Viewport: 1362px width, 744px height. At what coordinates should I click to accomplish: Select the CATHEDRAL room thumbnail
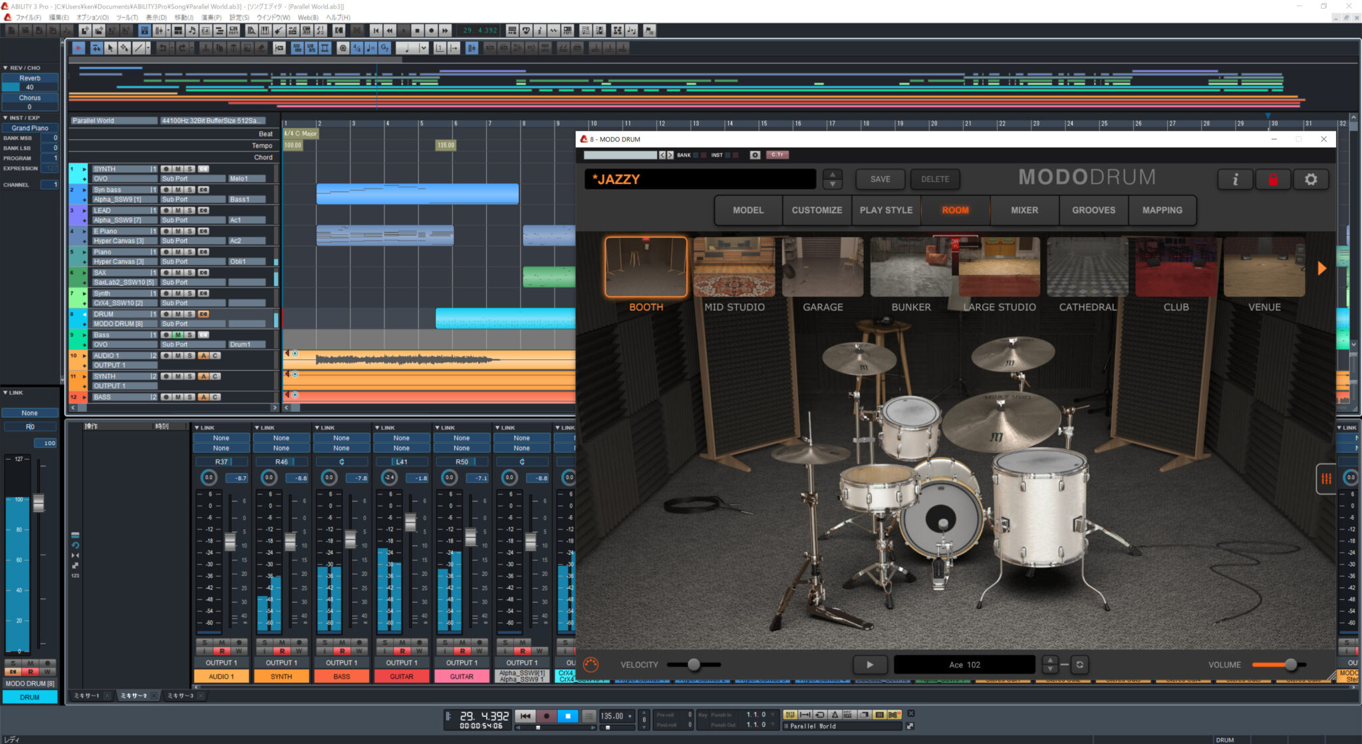[x=1087, y=268]
